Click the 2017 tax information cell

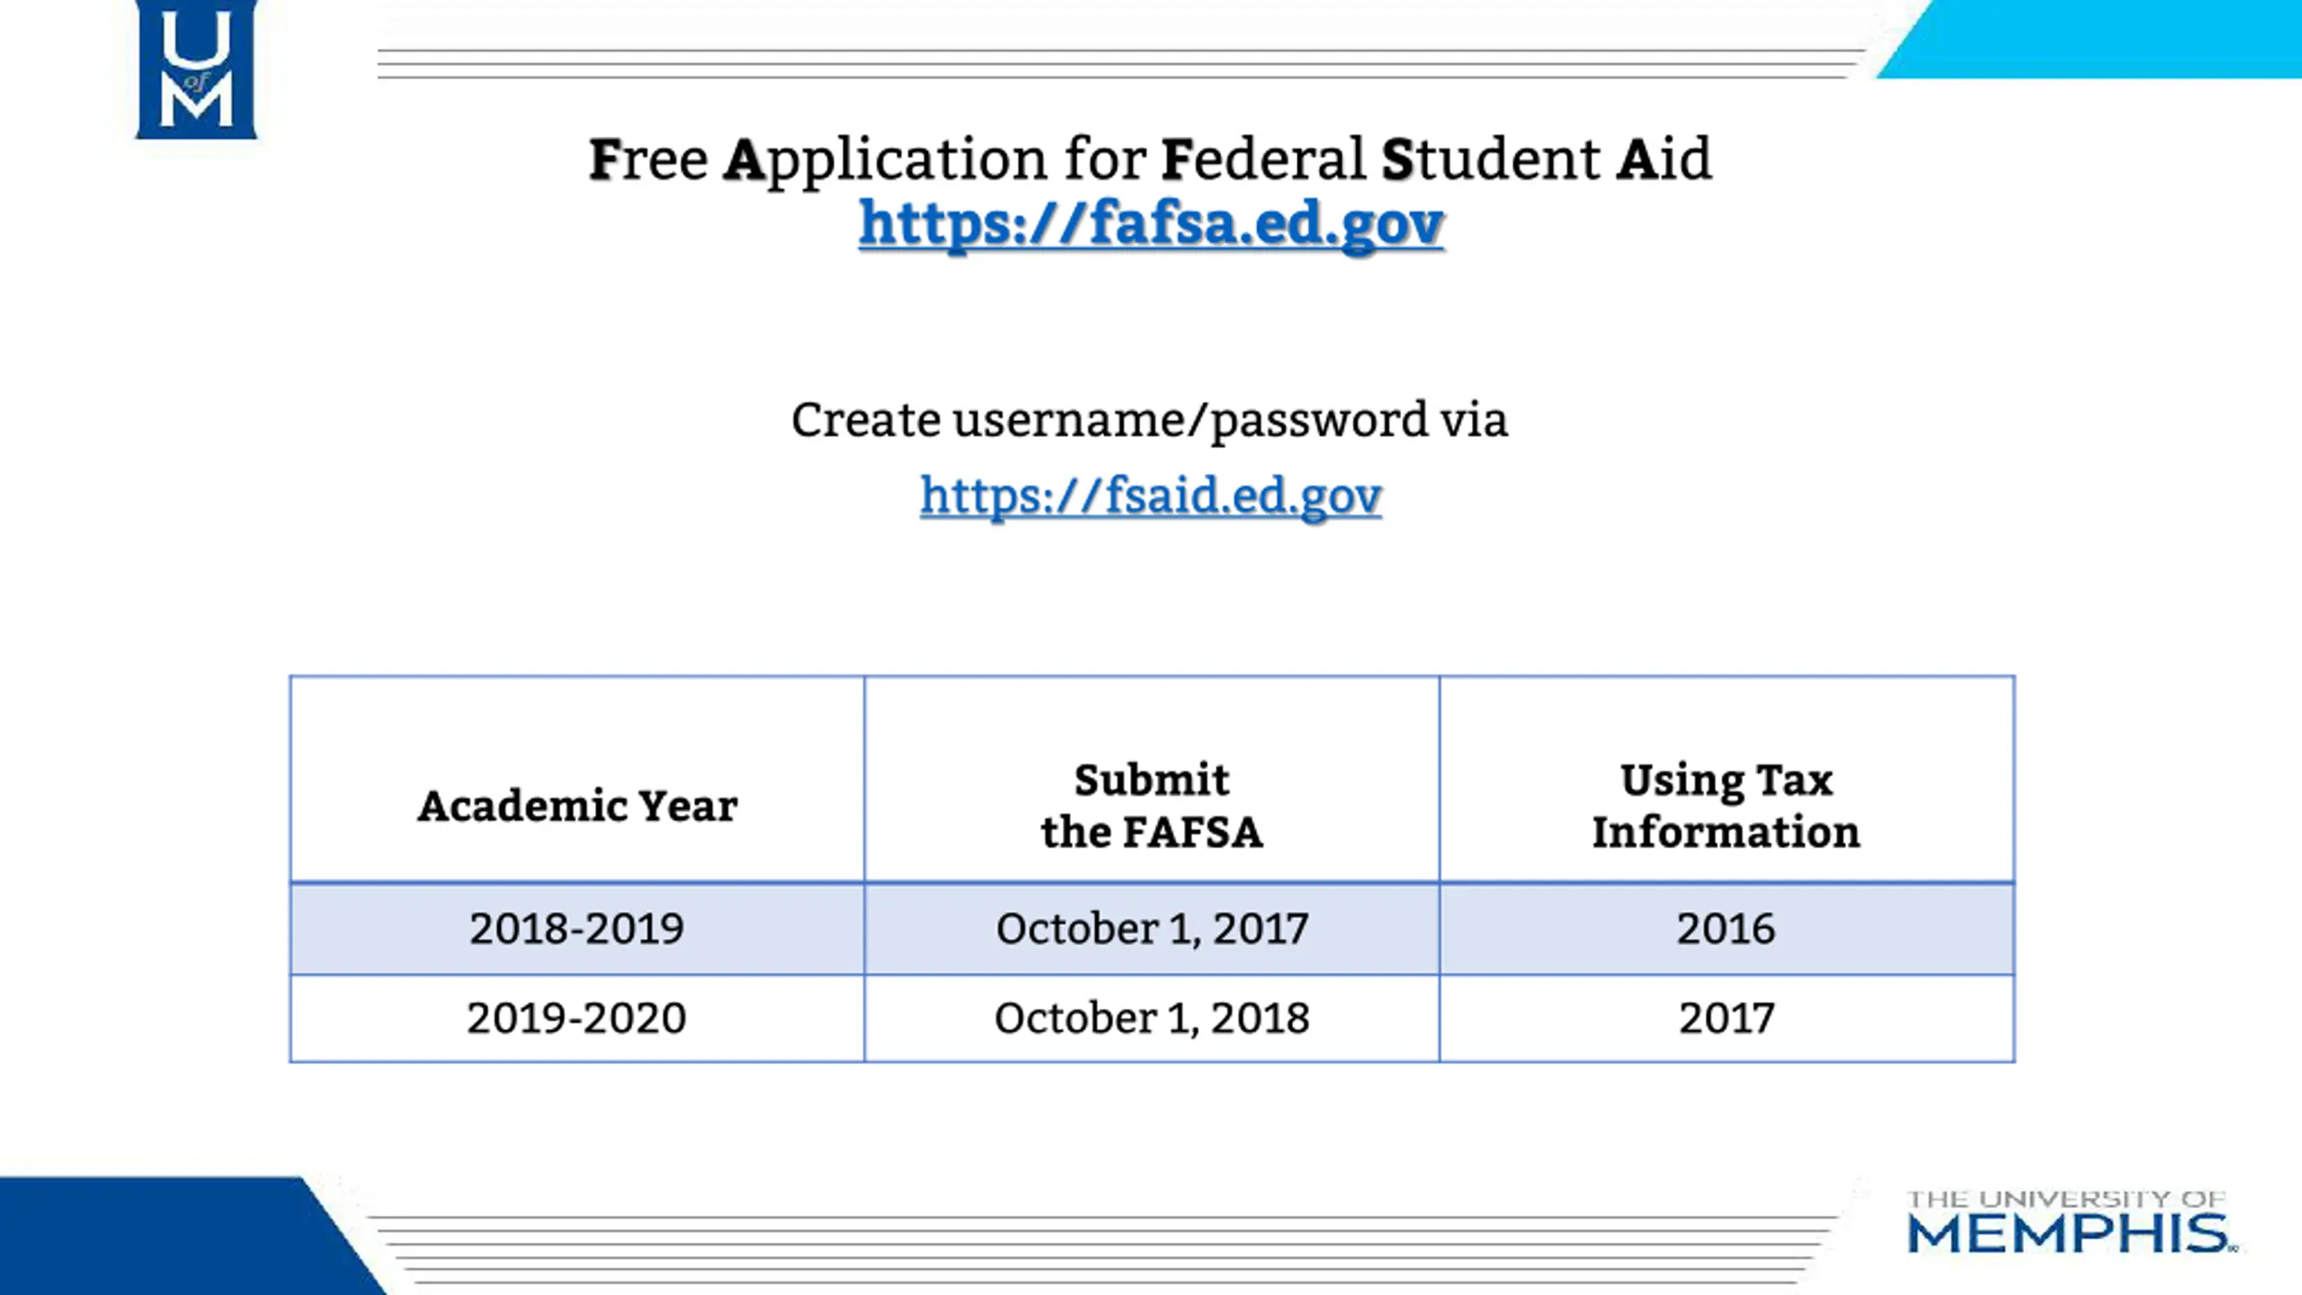coord(1726,1019)
